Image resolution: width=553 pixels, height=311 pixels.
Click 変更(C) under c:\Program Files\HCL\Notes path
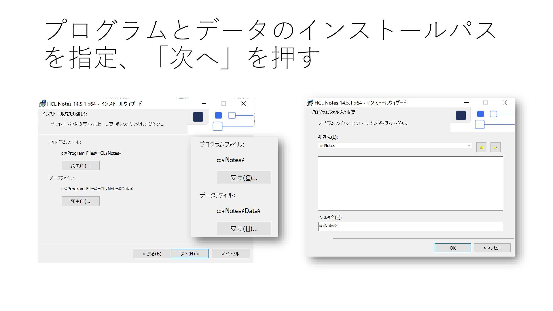point(80,166)
